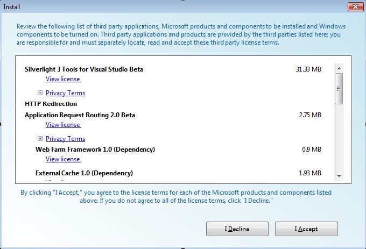View license for Application Request Routing 2.0
This screenshot has width=366, height=249.
(64, 125)
